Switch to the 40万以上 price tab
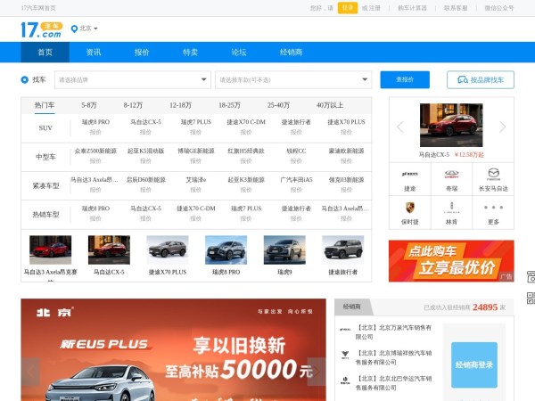The height and width of the screenshot is (401, 535). 329,105
